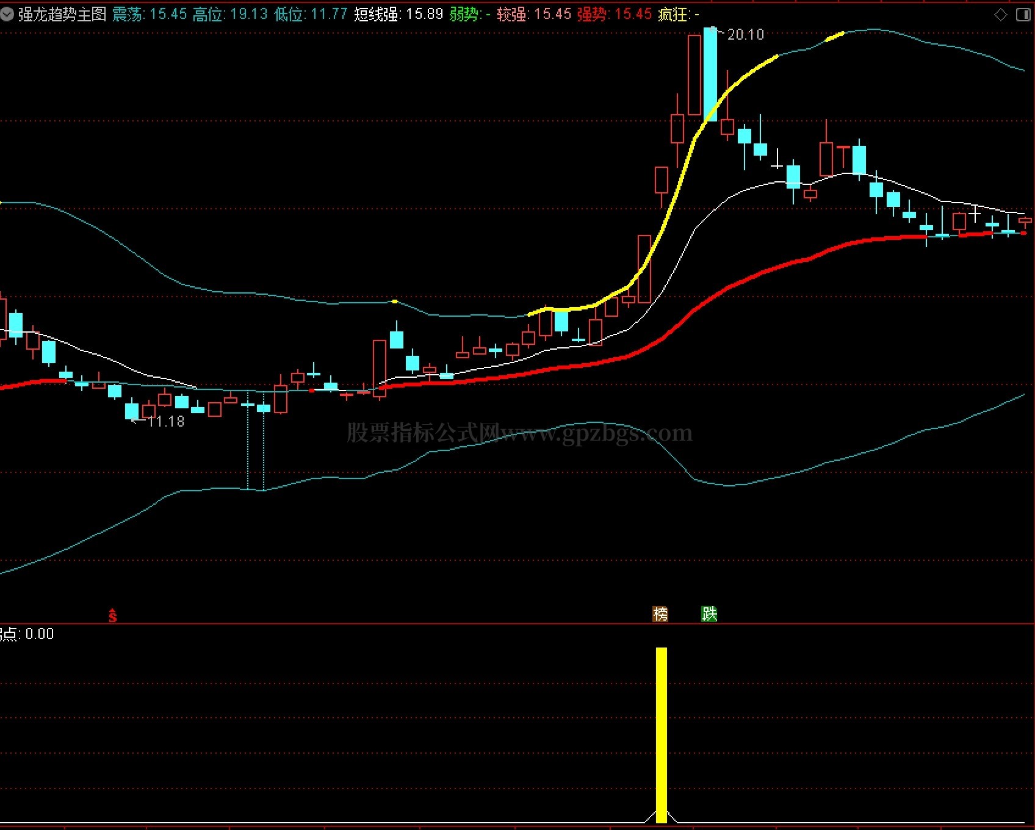Open the green 跌 event marker
The height and width of the screenshot is (830, 1035).
709,614
